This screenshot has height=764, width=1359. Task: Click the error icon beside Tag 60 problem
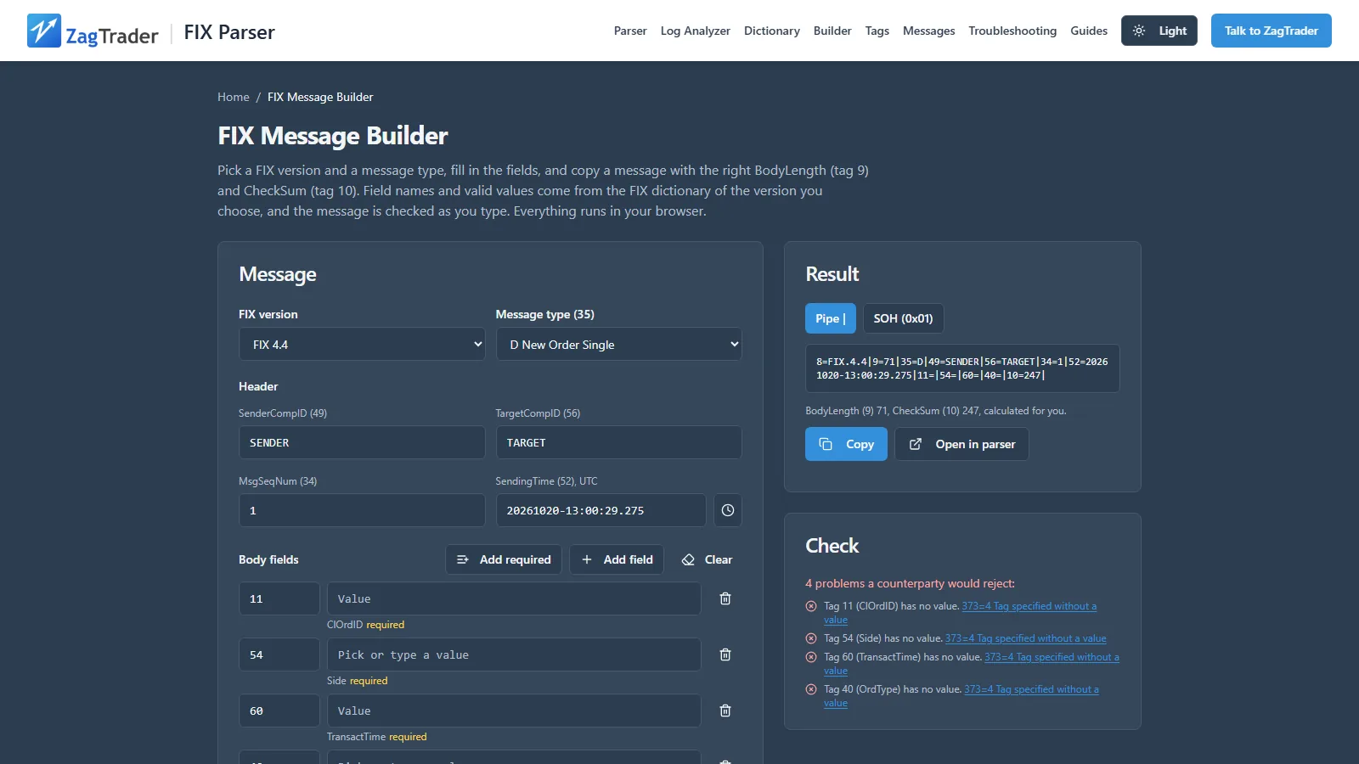[x=811, y=657]
